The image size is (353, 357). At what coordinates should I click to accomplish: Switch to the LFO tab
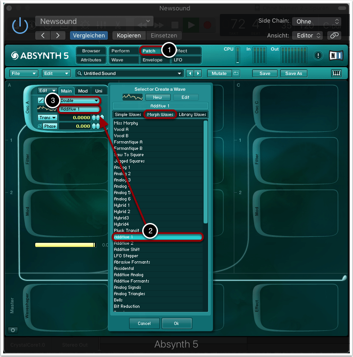[x=186, y=60]
